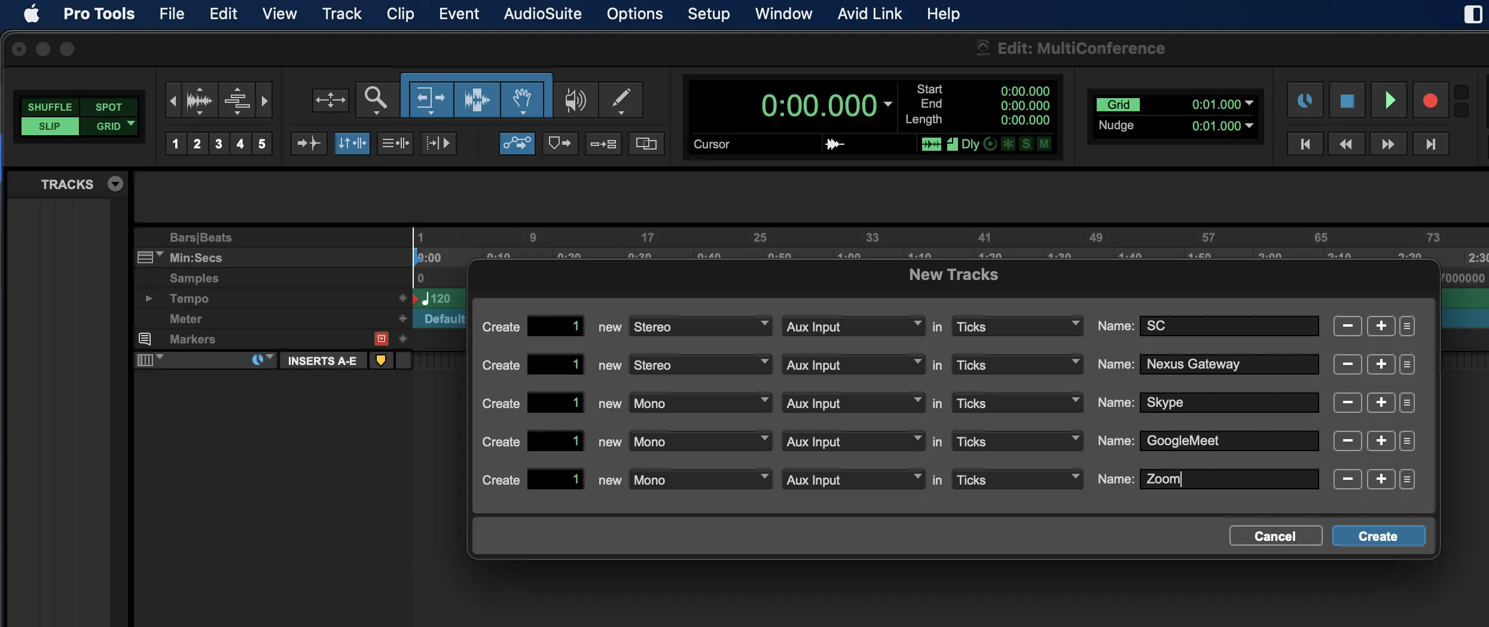1489x627 pixels.
Task: Click the Nexus Gateway name field
Action: click(x=1229, y=364)
